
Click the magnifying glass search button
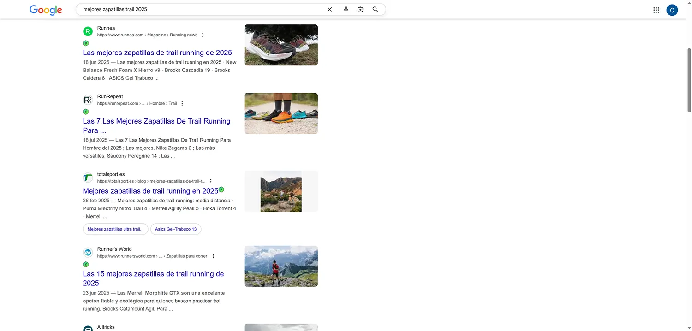pos(375,9)
